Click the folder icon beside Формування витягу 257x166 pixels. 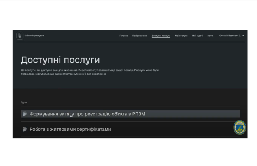(25, 114)
